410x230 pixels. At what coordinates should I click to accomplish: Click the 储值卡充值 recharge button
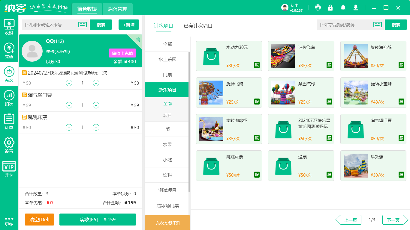tap(122, 53)
